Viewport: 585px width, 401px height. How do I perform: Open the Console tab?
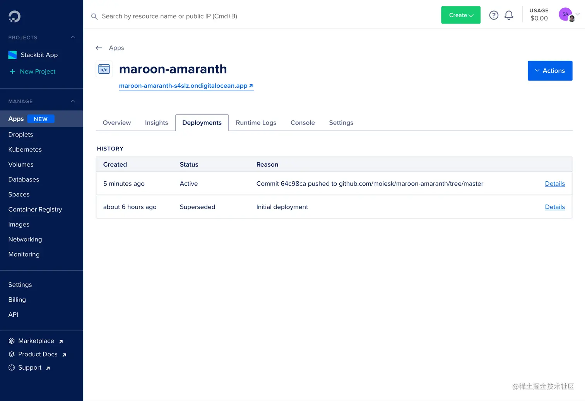pos(303,123)
